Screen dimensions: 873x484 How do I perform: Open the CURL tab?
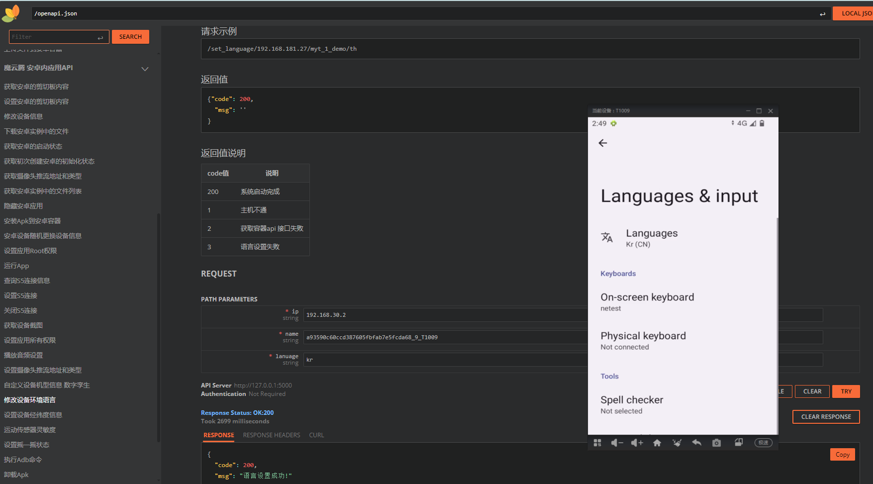point(316,435)
